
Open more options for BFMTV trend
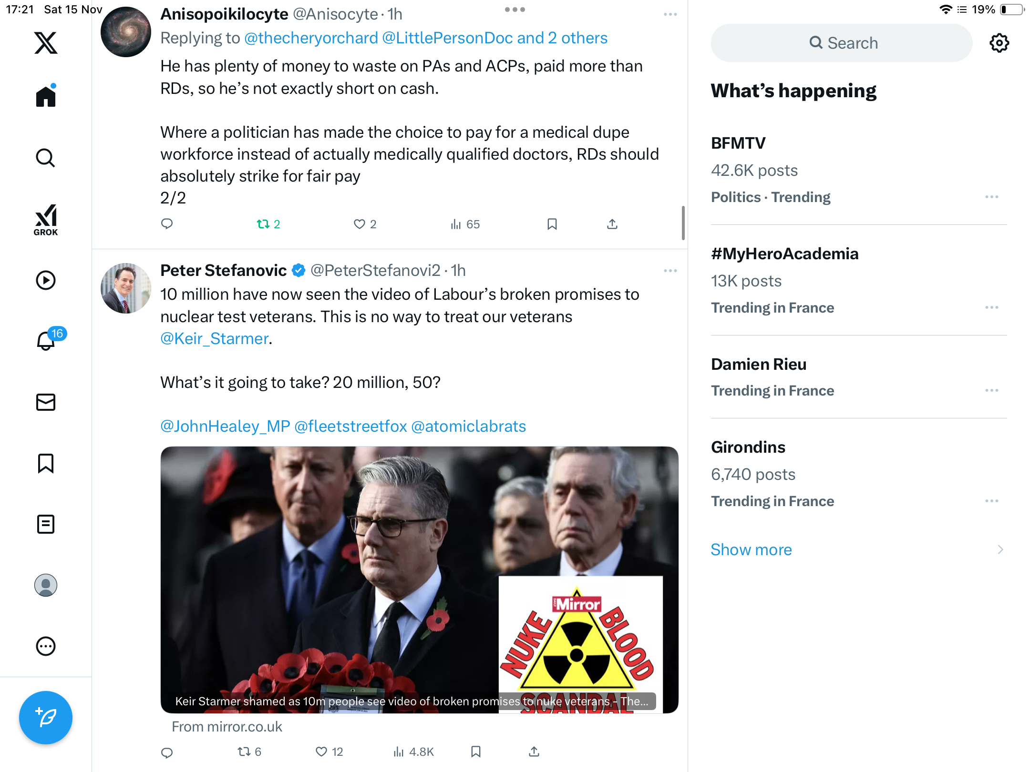[991, 197]
